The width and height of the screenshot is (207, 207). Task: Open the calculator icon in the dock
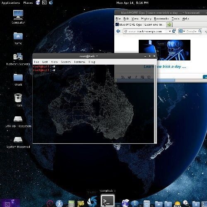tap(71, 204)
